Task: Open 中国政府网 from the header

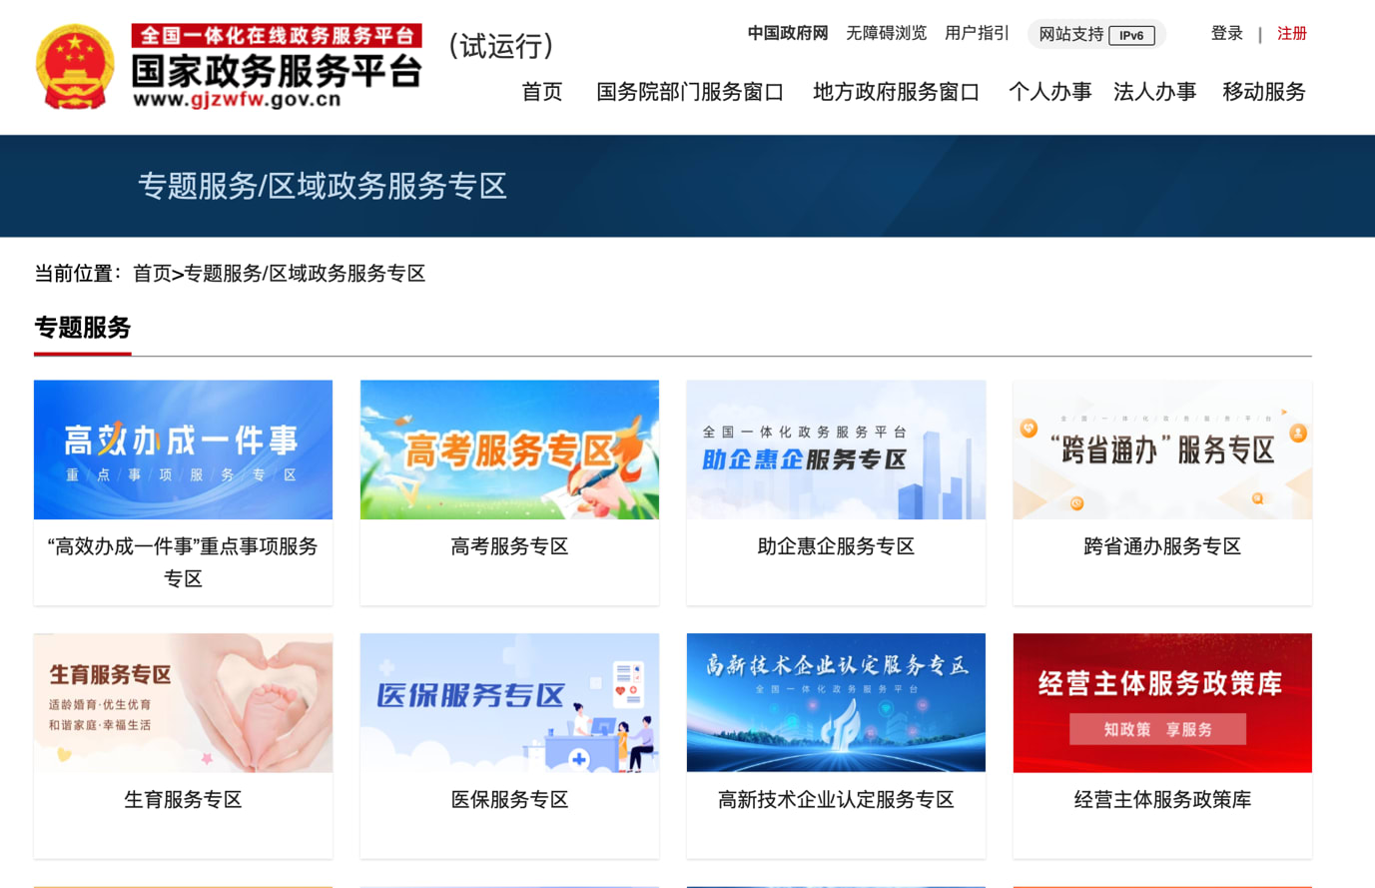Action: point(787,32)
